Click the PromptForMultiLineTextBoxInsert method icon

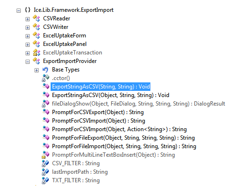(x=45, y=155)
